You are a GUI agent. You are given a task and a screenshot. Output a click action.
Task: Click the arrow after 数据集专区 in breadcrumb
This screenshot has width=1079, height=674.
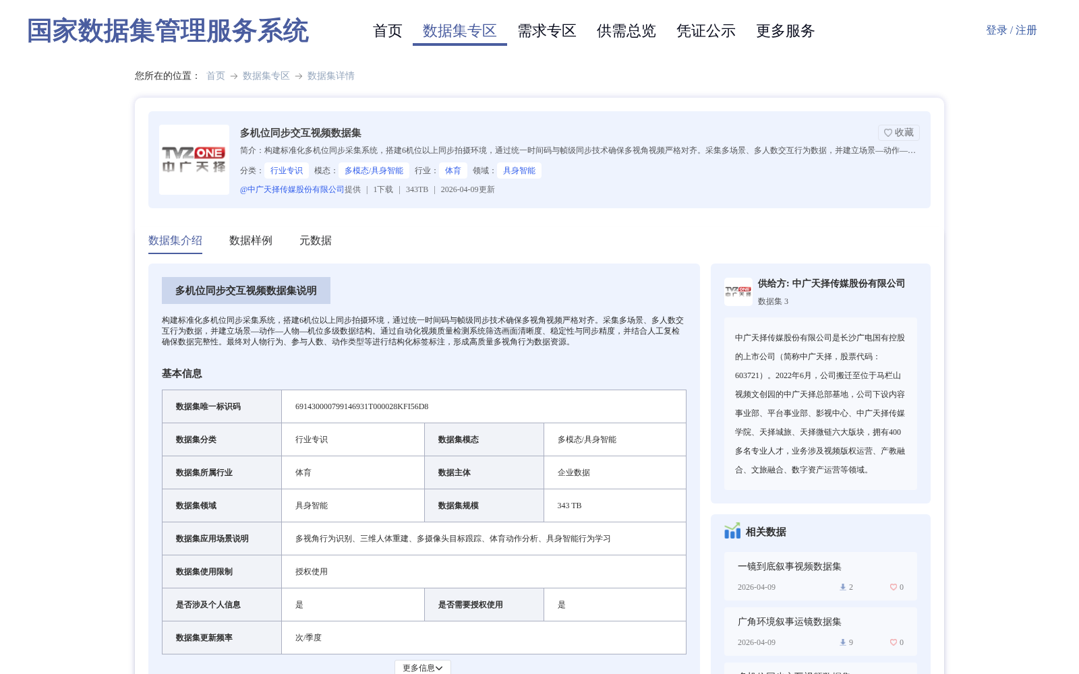click(299, 76)
